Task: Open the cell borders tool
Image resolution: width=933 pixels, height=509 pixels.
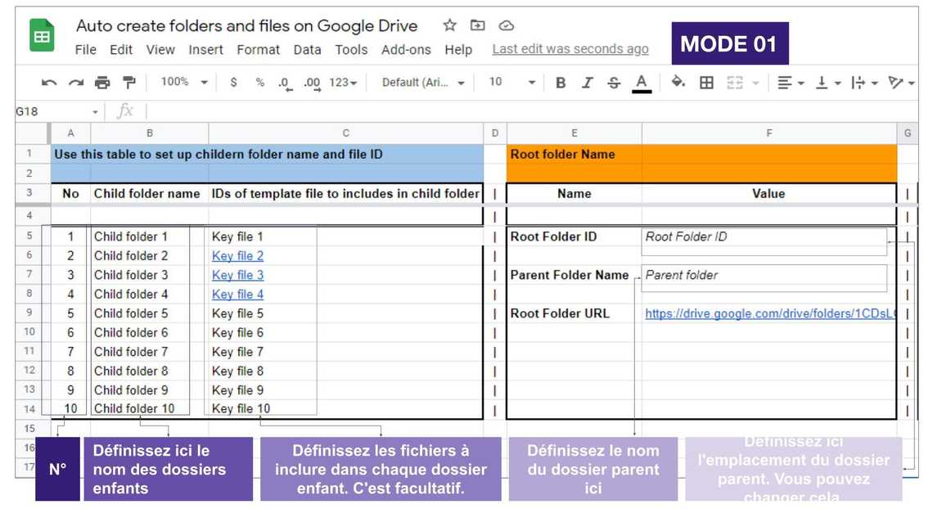Action: (x=706, y=83)
